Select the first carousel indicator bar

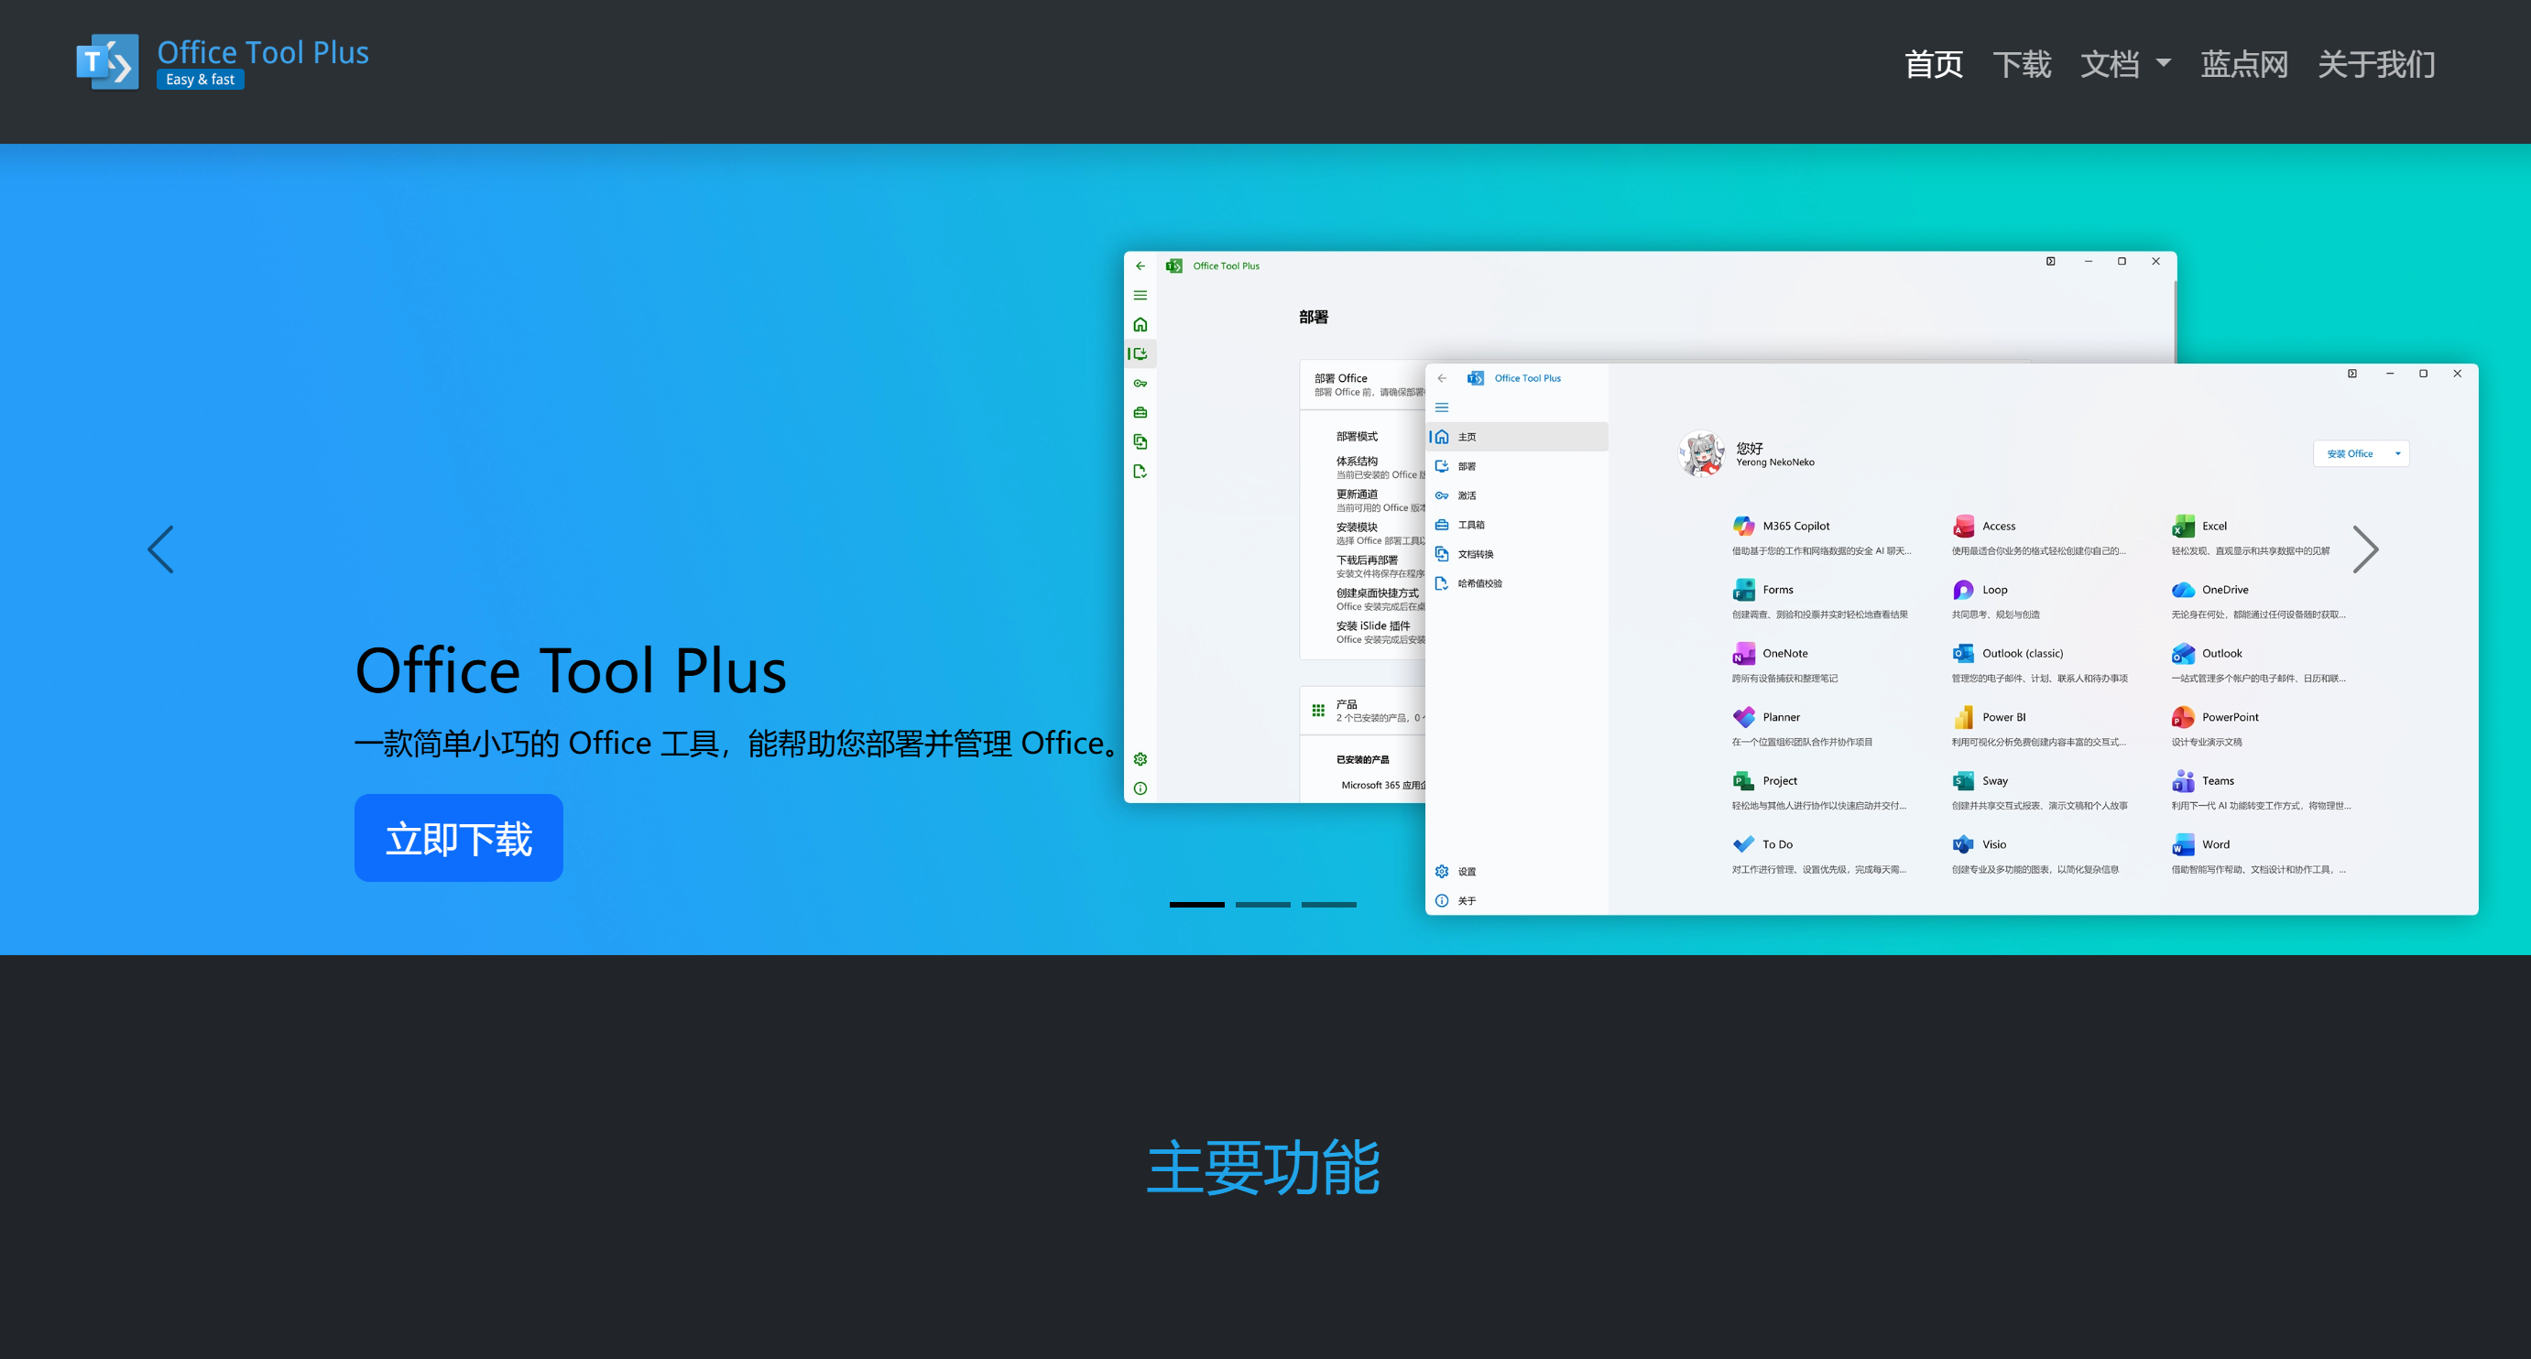[x=1196, y=905]
